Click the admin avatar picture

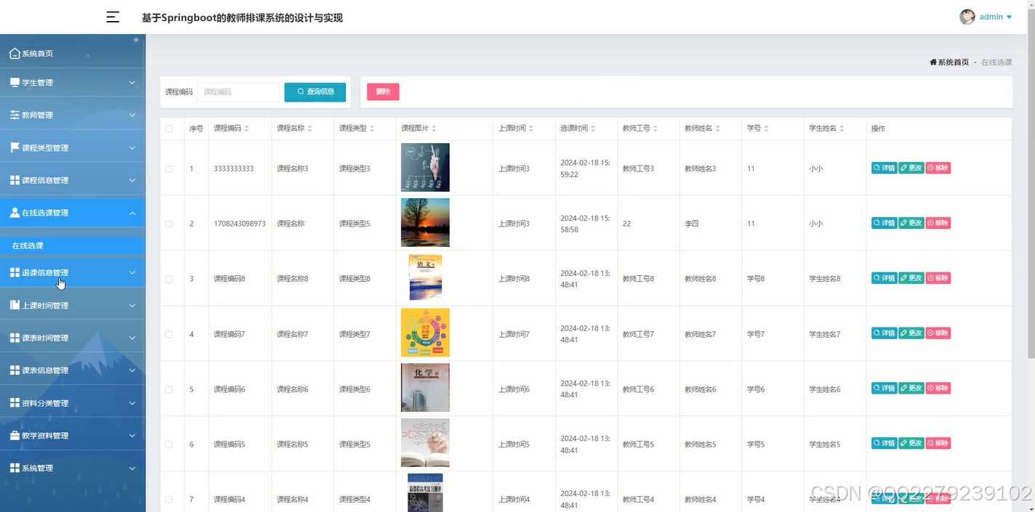pos(967,16)
